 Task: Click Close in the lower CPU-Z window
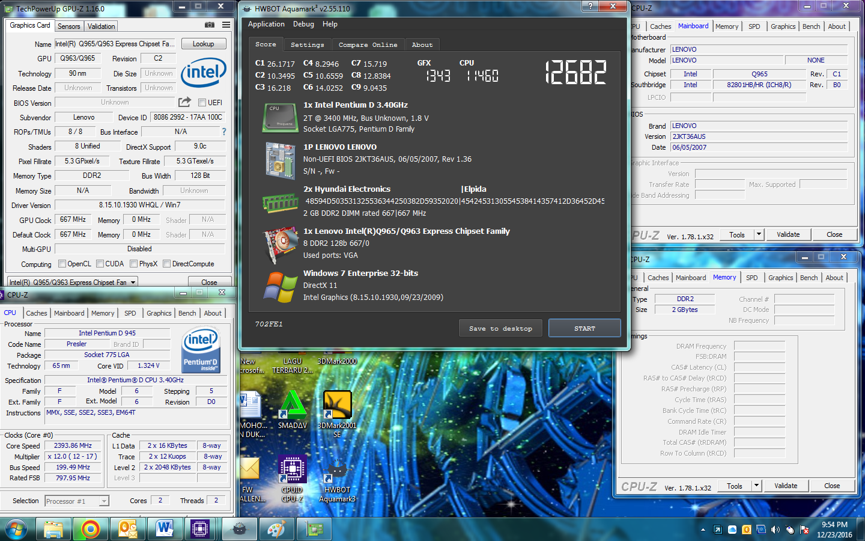coord(832,486)
